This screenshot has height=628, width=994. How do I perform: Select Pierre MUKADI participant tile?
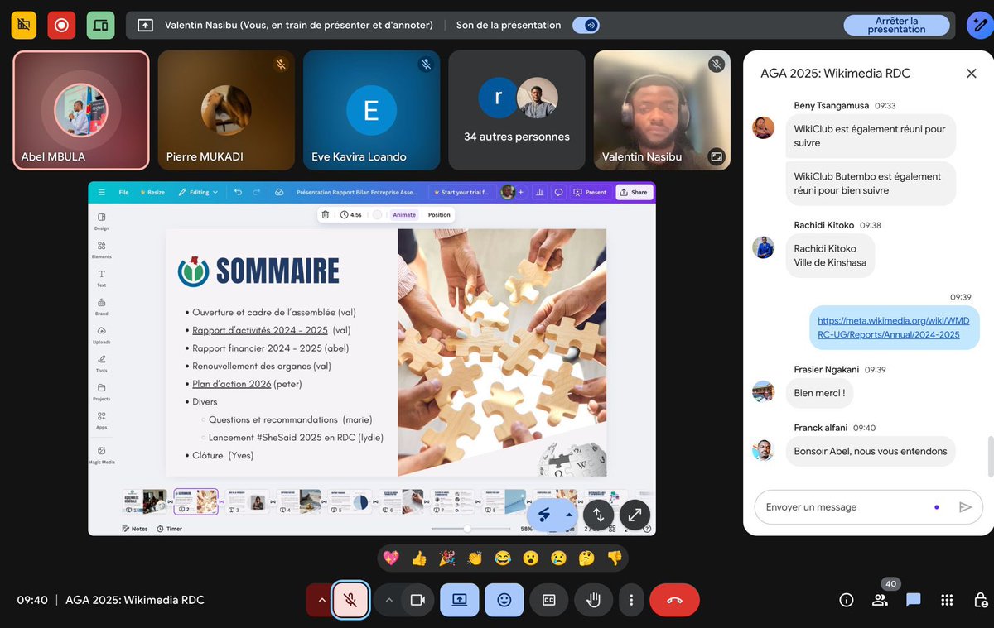click(x=226, y=110)
